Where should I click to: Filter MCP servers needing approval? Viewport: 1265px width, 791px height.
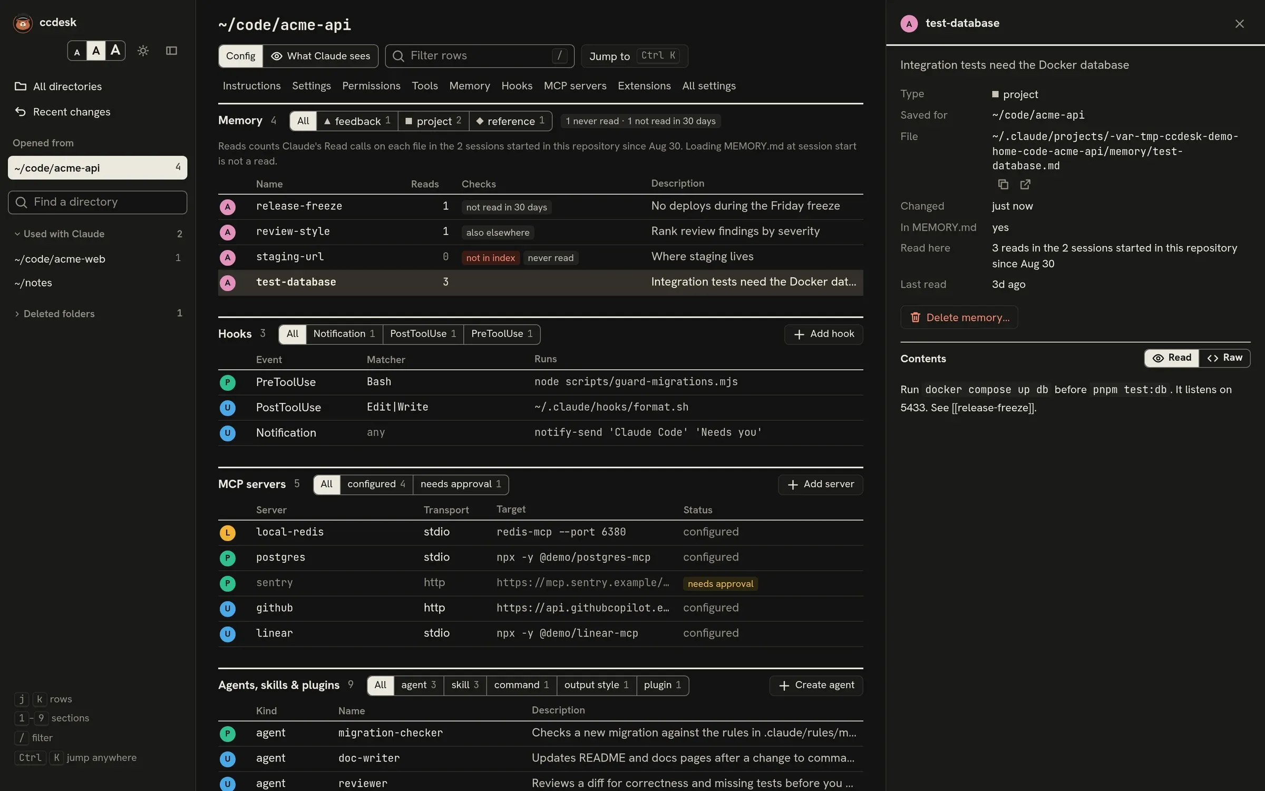coord(461,484)
